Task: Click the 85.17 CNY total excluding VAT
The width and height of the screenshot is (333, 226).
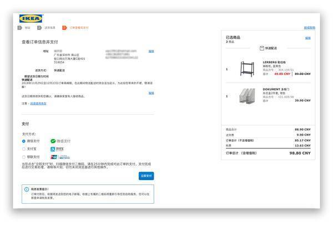Action: pos(302,140)
